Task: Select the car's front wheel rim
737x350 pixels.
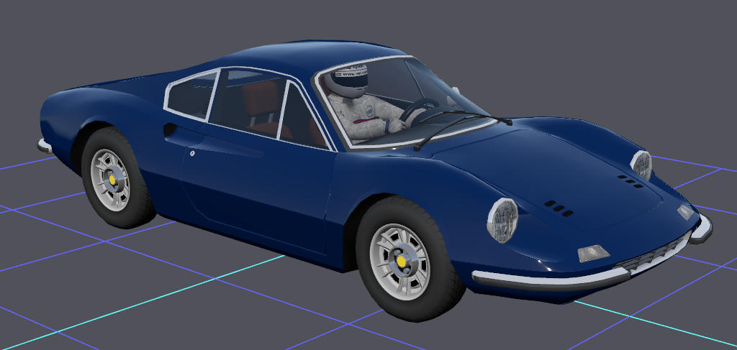Action: coord(400,262)
